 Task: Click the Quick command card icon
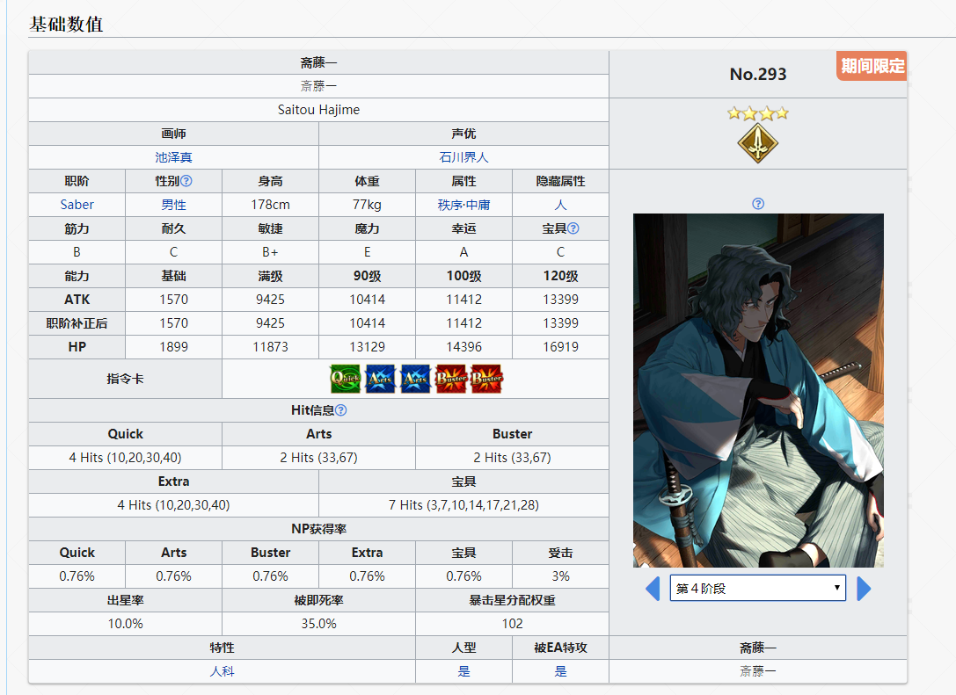[346, 379]
